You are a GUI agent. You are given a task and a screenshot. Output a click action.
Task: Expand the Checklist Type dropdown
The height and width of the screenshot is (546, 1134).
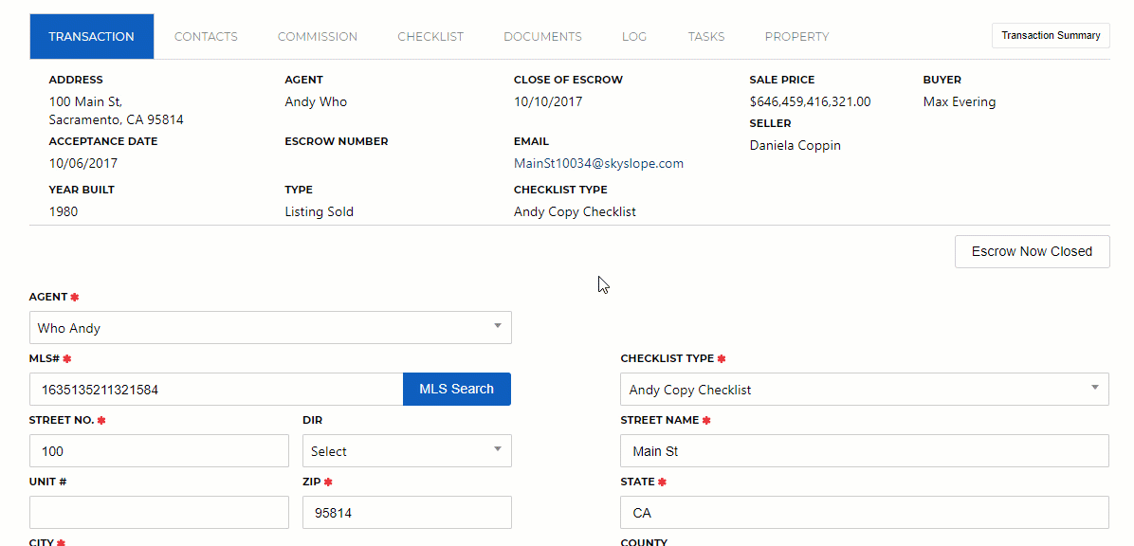[x=864, y=389]
